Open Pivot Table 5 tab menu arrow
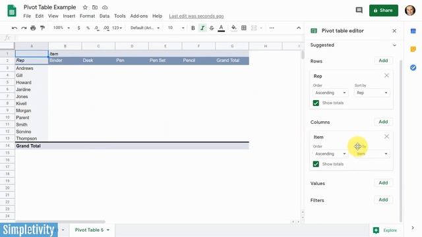Viewport: 422px width, 237px height. point(108,230)
